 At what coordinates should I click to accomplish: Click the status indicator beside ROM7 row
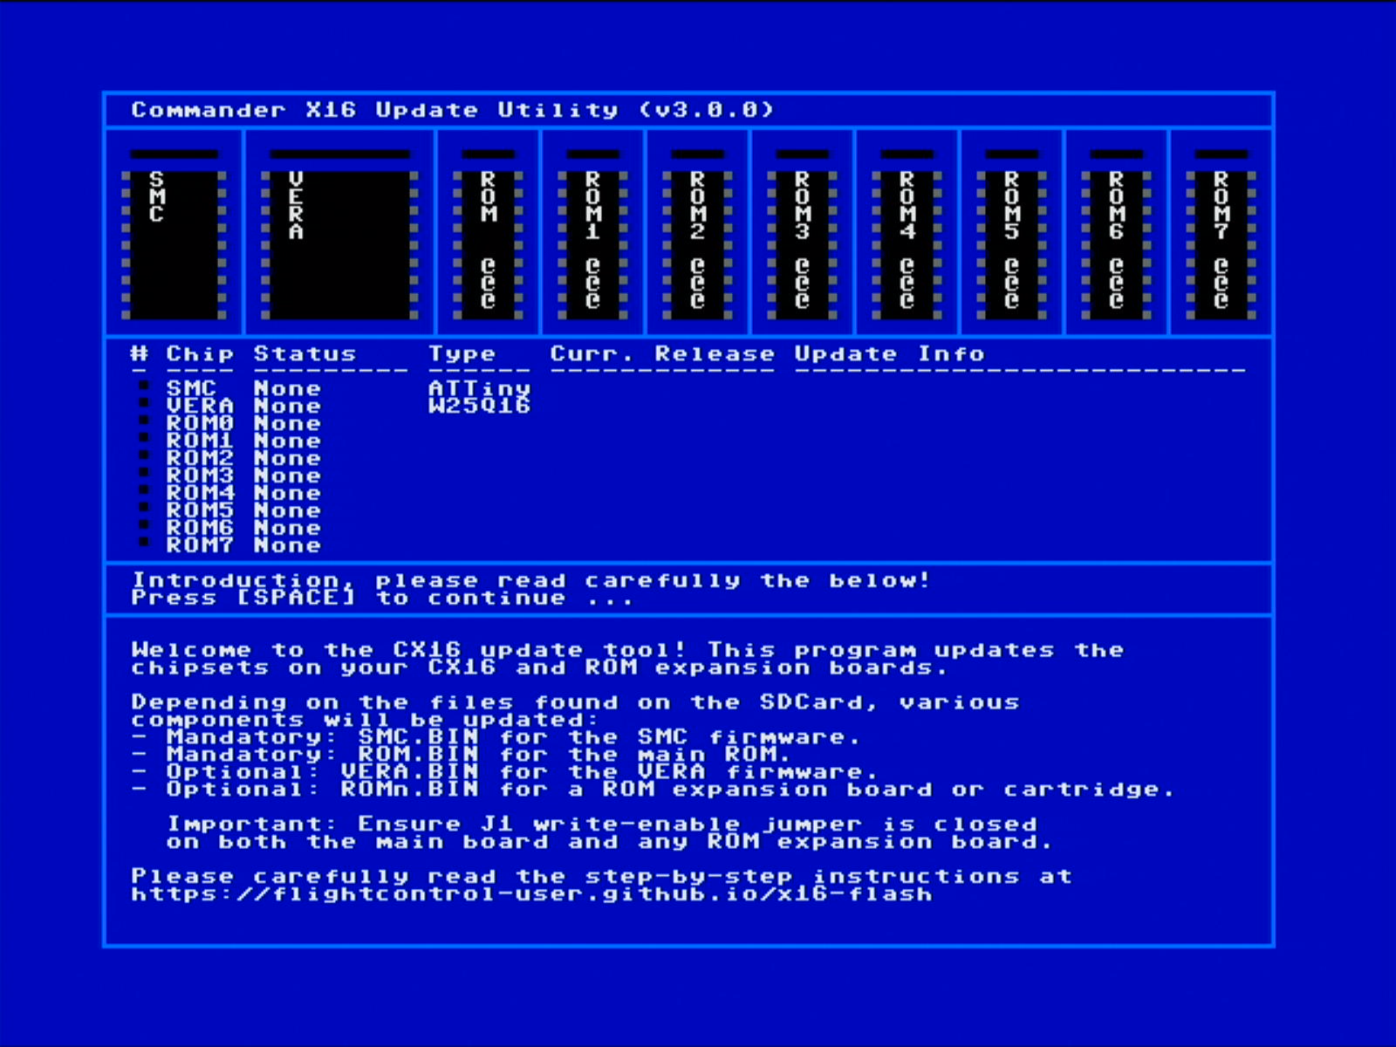pyautogui.click(x=144, y=543)
